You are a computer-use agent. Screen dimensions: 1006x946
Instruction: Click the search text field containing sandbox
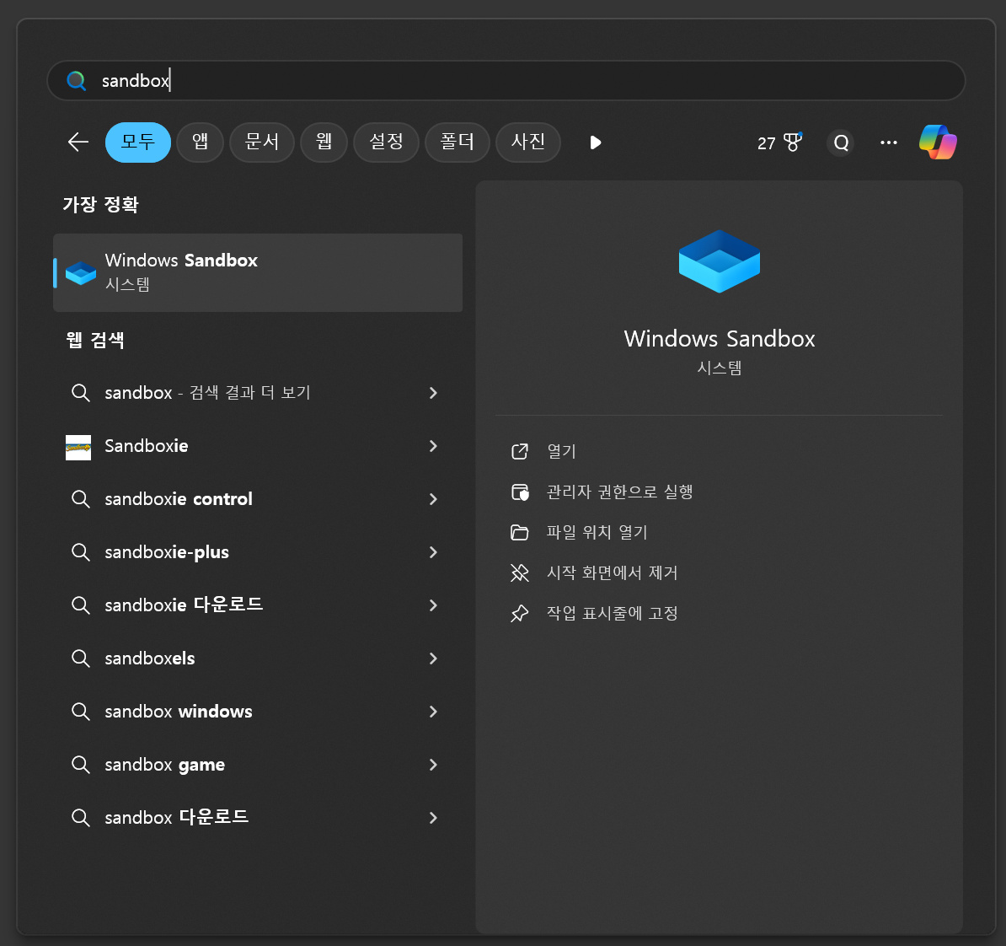click(x=506, y=80)
